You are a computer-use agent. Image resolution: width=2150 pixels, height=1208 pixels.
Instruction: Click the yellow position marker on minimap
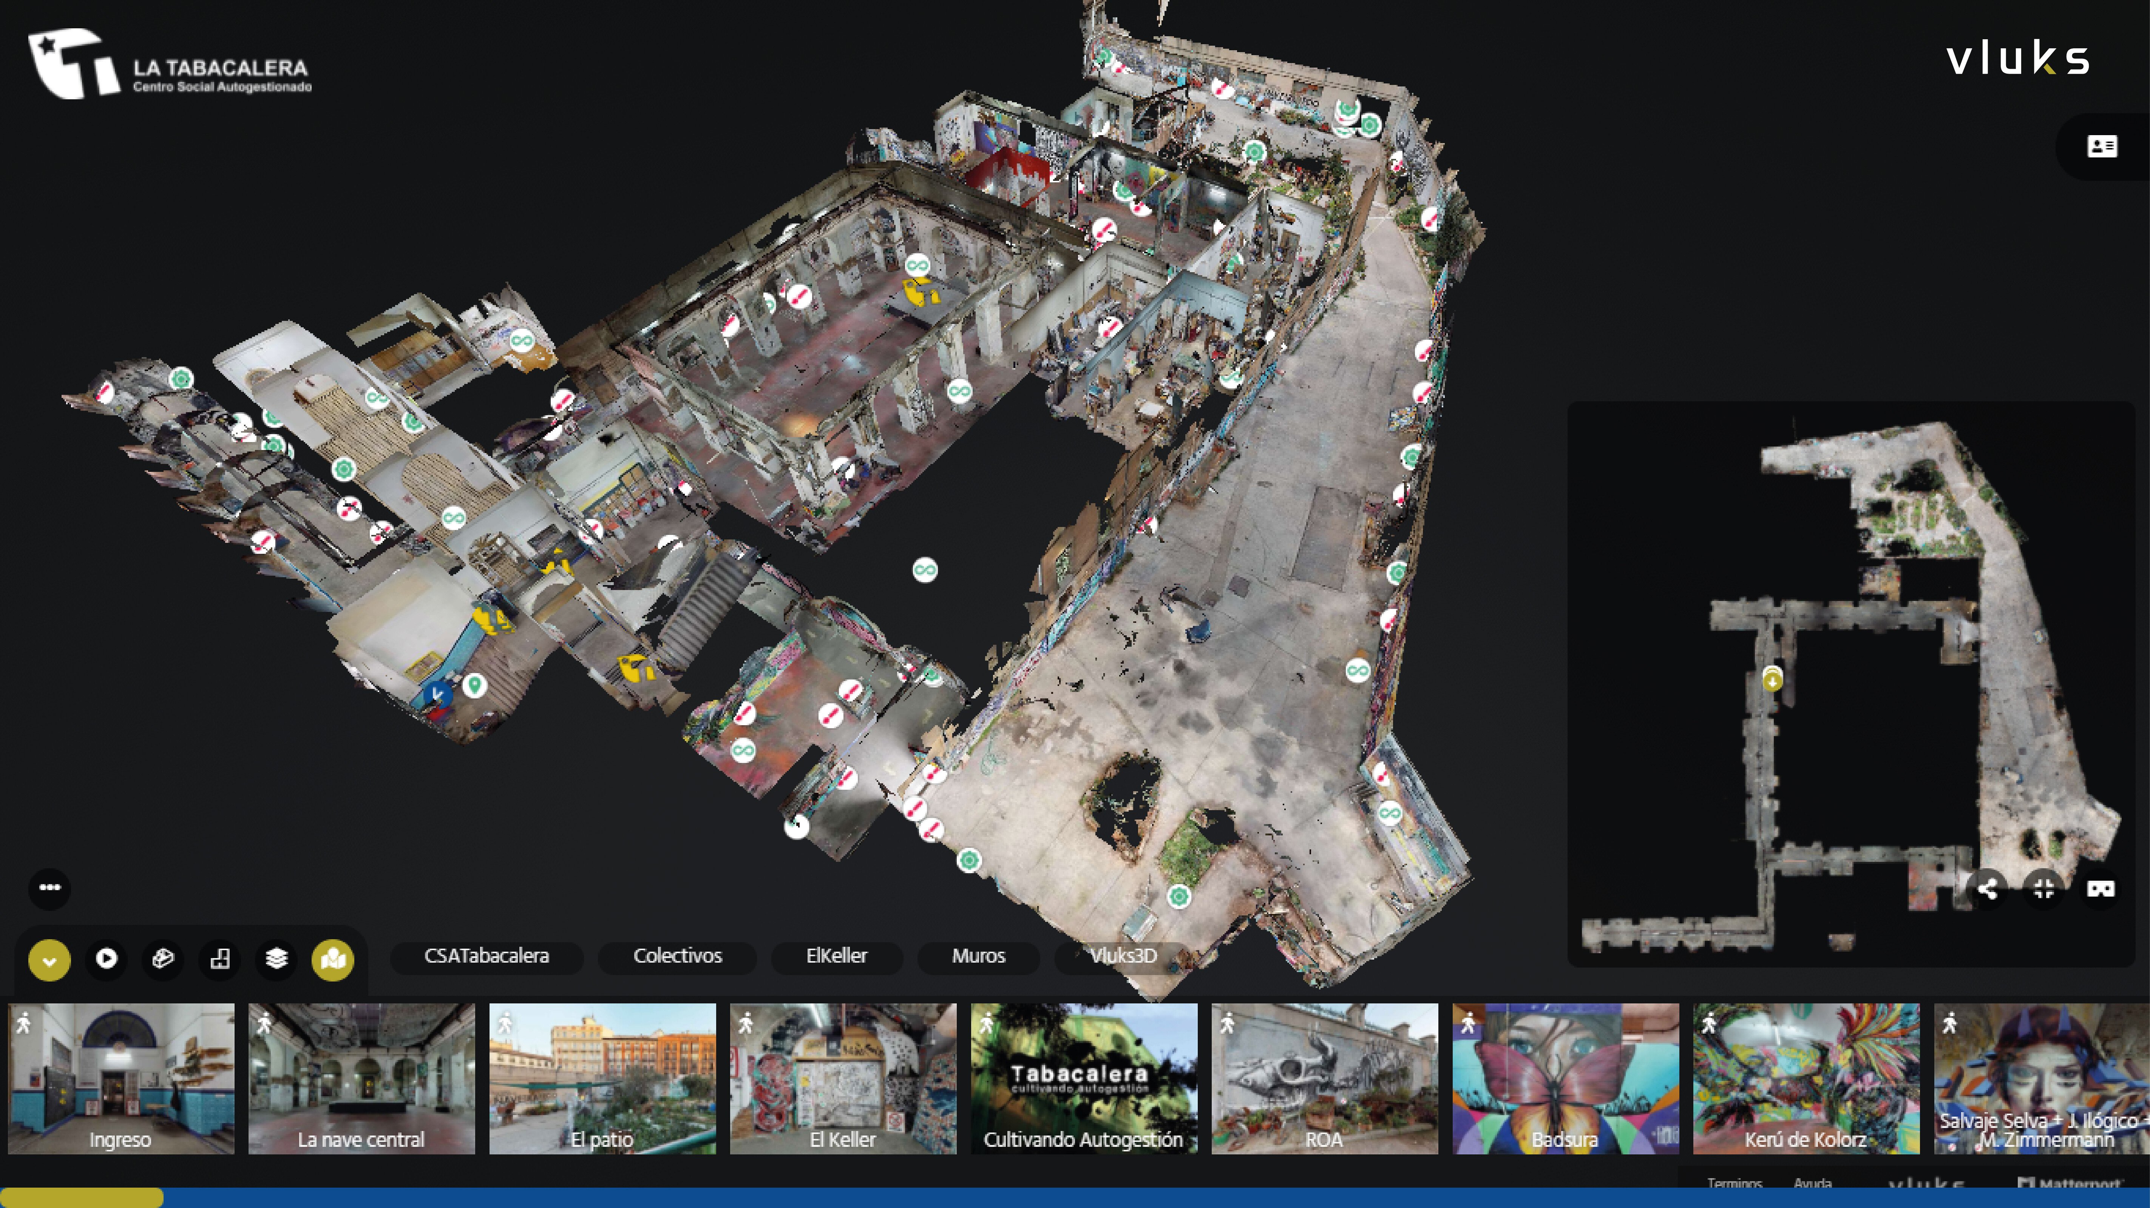[1773, 679]
